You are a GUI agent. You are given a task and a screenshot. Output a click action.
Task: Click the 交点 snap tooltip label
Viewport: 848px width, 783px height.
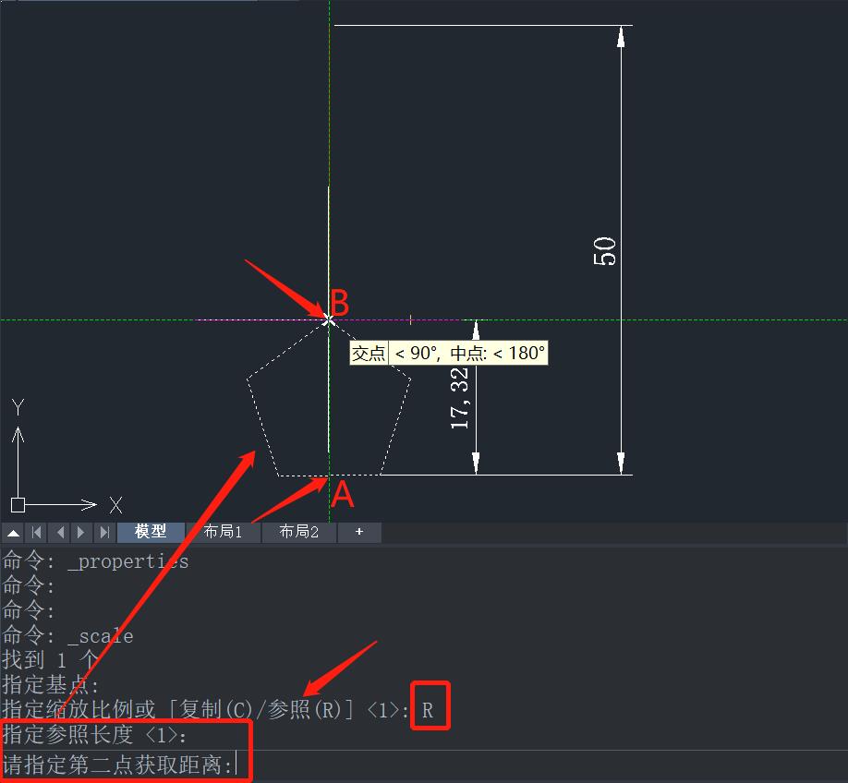369,353
